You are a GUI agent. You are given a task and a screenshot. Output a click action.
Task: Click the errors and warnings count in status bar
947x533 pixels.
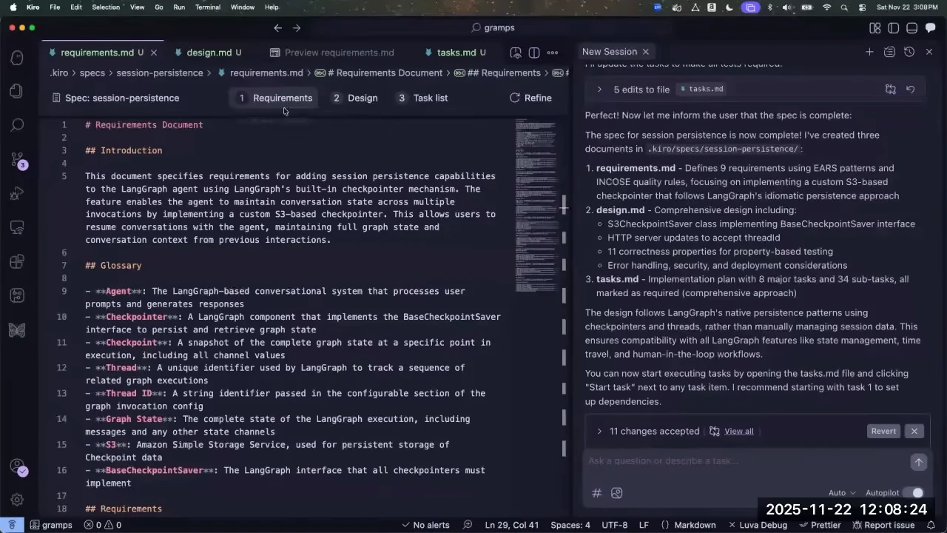point(102,525)
